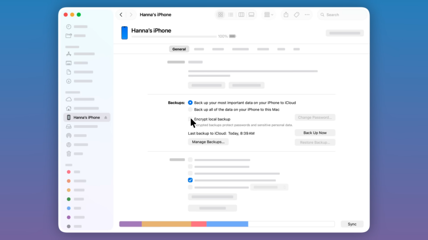The height and width of the screenshot is (240, 428).
Task: Toggle Encrypt local backup checkbox
Action: [190, 119]
